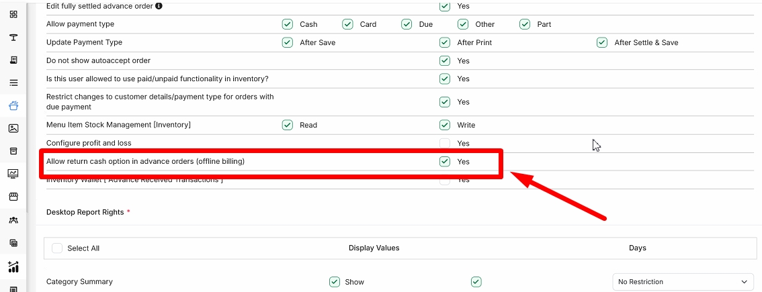Image resolution: width=762 pixels, height=292 pixels.
Task: Enable Configure profit and loss Yes checkbox
Action: pyautogui.click(x=445, y=144)
